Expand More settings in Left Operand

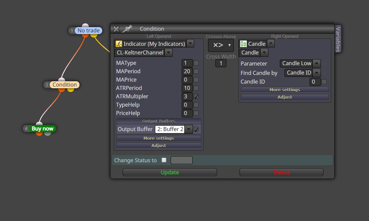click(159, 138)
